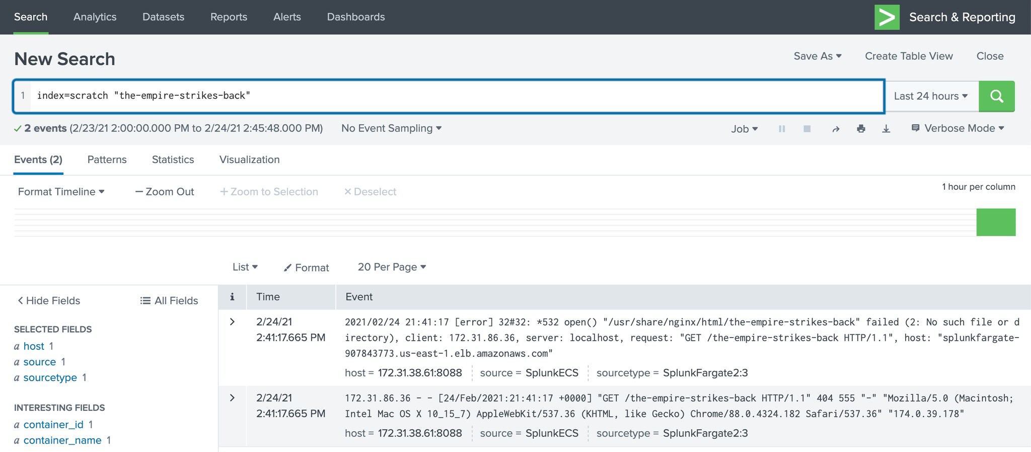Expand the nginx error event row
Image resolution: width=1031 pixels, height=452 pixels.
pos(232,322)
